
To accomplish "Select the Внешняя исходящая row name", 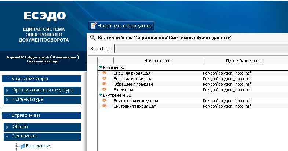I will point(133,79).
